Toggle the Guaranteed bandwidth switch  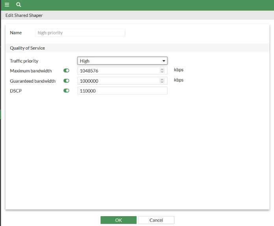coord(66,81)
